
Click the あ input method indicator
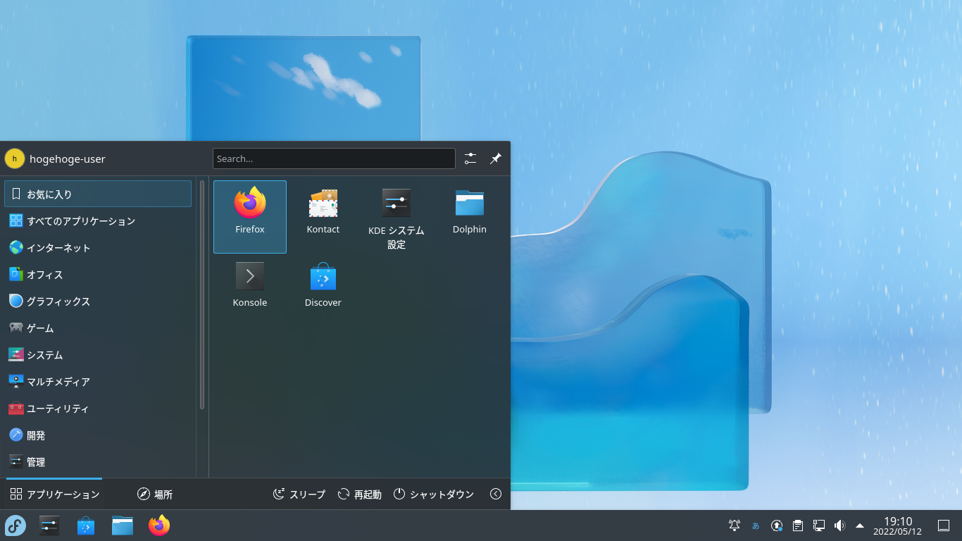(756, 526)
